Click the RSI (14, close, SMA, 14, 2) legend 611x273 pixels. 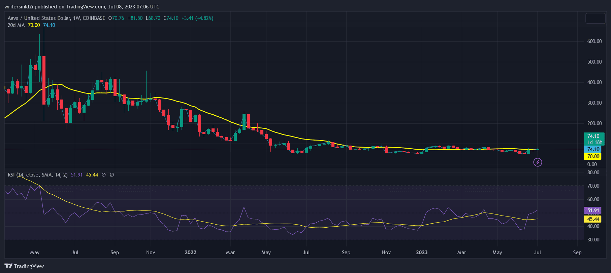point(38,175)
